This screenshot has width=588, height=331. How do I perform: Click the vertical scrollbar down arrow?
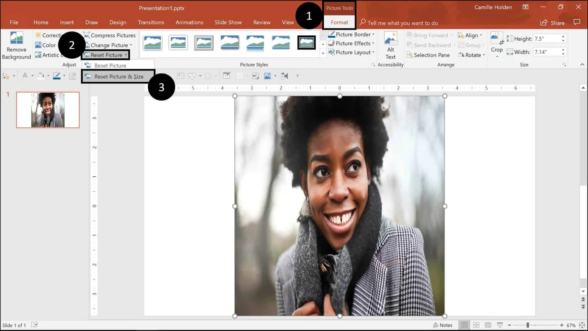tap(583, 291)
